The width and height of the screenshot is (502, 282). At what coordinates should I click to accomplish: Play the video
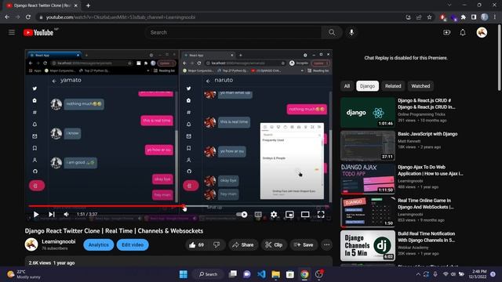36,214
